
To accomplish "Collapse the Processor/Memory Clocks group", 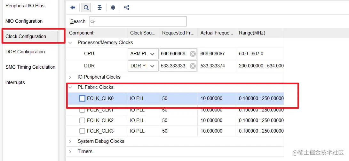I will point(70,43).
